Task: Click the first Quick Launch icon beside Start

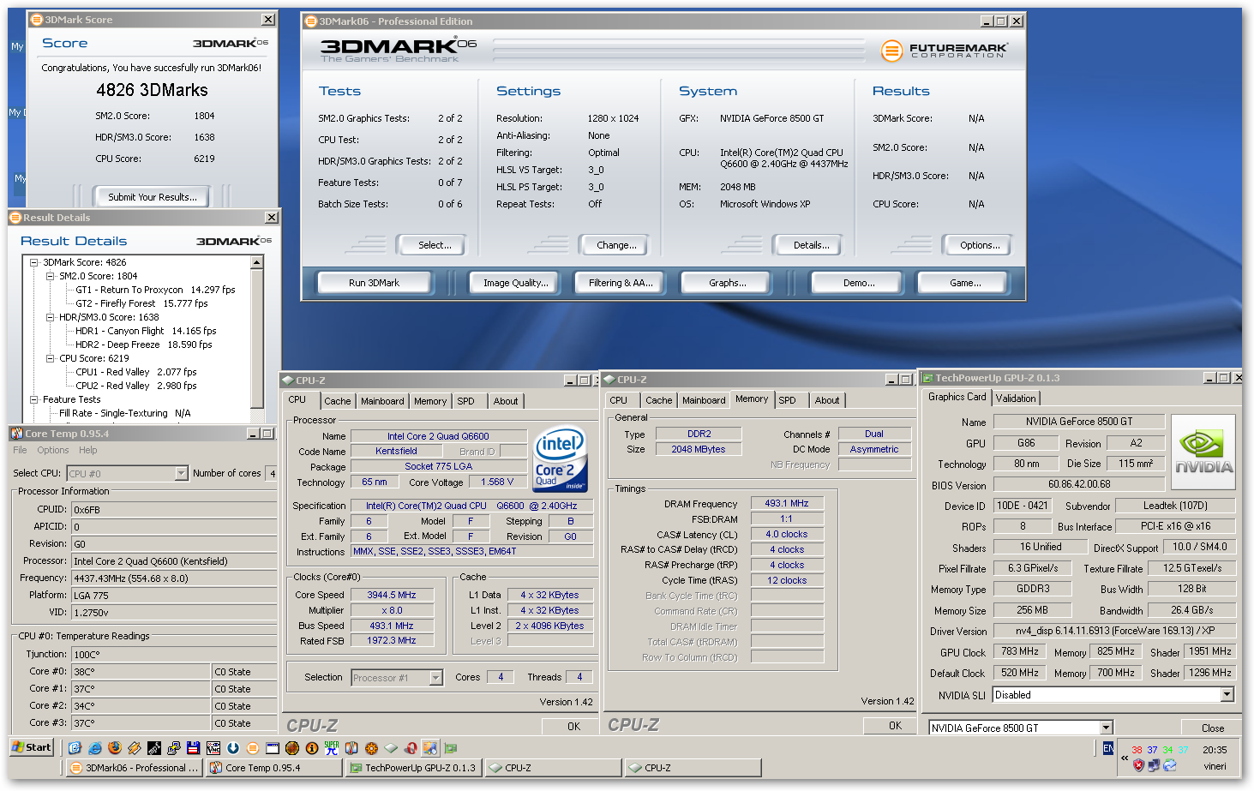Action: [x=75, y=748]
